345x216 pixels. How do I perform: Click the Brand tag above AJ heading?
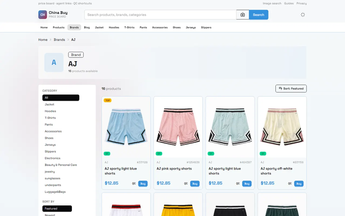[x=76, y=55]
